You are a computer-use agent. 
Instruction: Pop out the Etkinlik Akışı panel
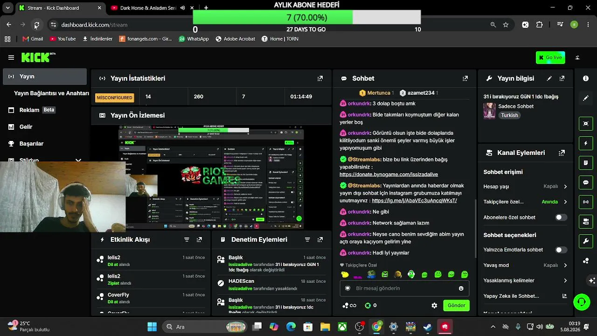[199, 239]
